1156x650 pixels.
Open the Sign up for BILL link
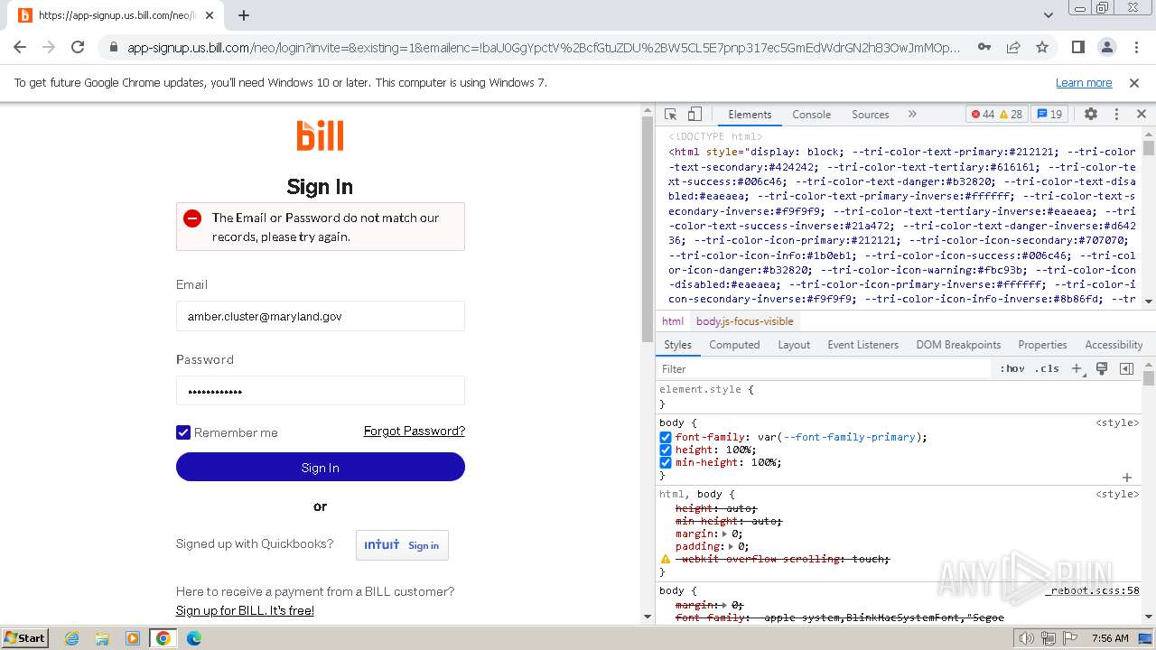pos(245,610)
